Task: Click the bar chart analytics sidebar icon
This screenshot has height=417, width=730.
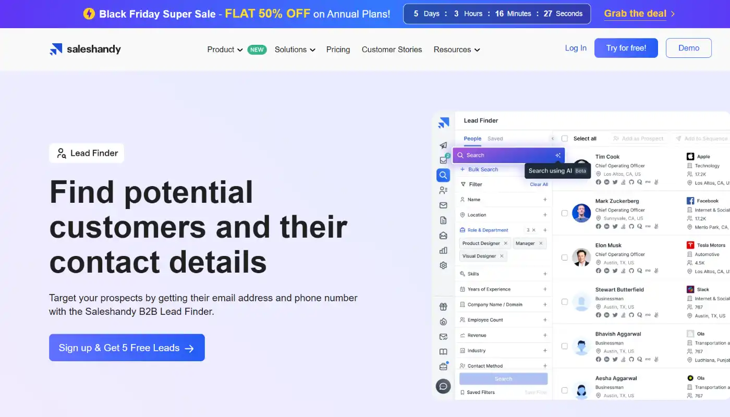Action: click(x=443, y=250)
